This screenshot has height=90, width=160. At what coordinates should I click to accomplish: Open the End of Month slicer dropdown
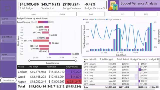[8, 40]
